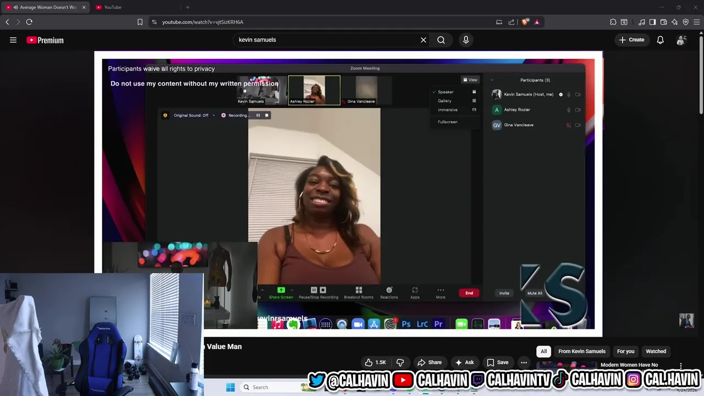Reload the YouTube page

(29, 22)
